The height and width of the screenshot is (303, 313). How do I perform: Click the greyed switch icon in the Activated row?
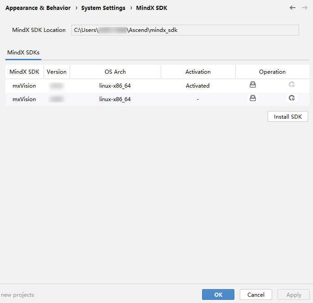coord(292,85)
